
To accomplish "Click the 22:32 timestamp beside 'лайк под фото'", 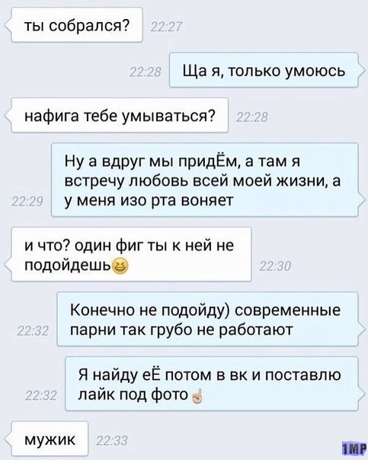I will pyautogui.click(x=41, y=396).
